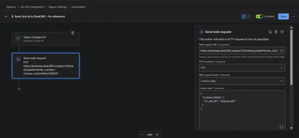
Task: Open the audit log checklist icon
Action: tap(249, 17)
